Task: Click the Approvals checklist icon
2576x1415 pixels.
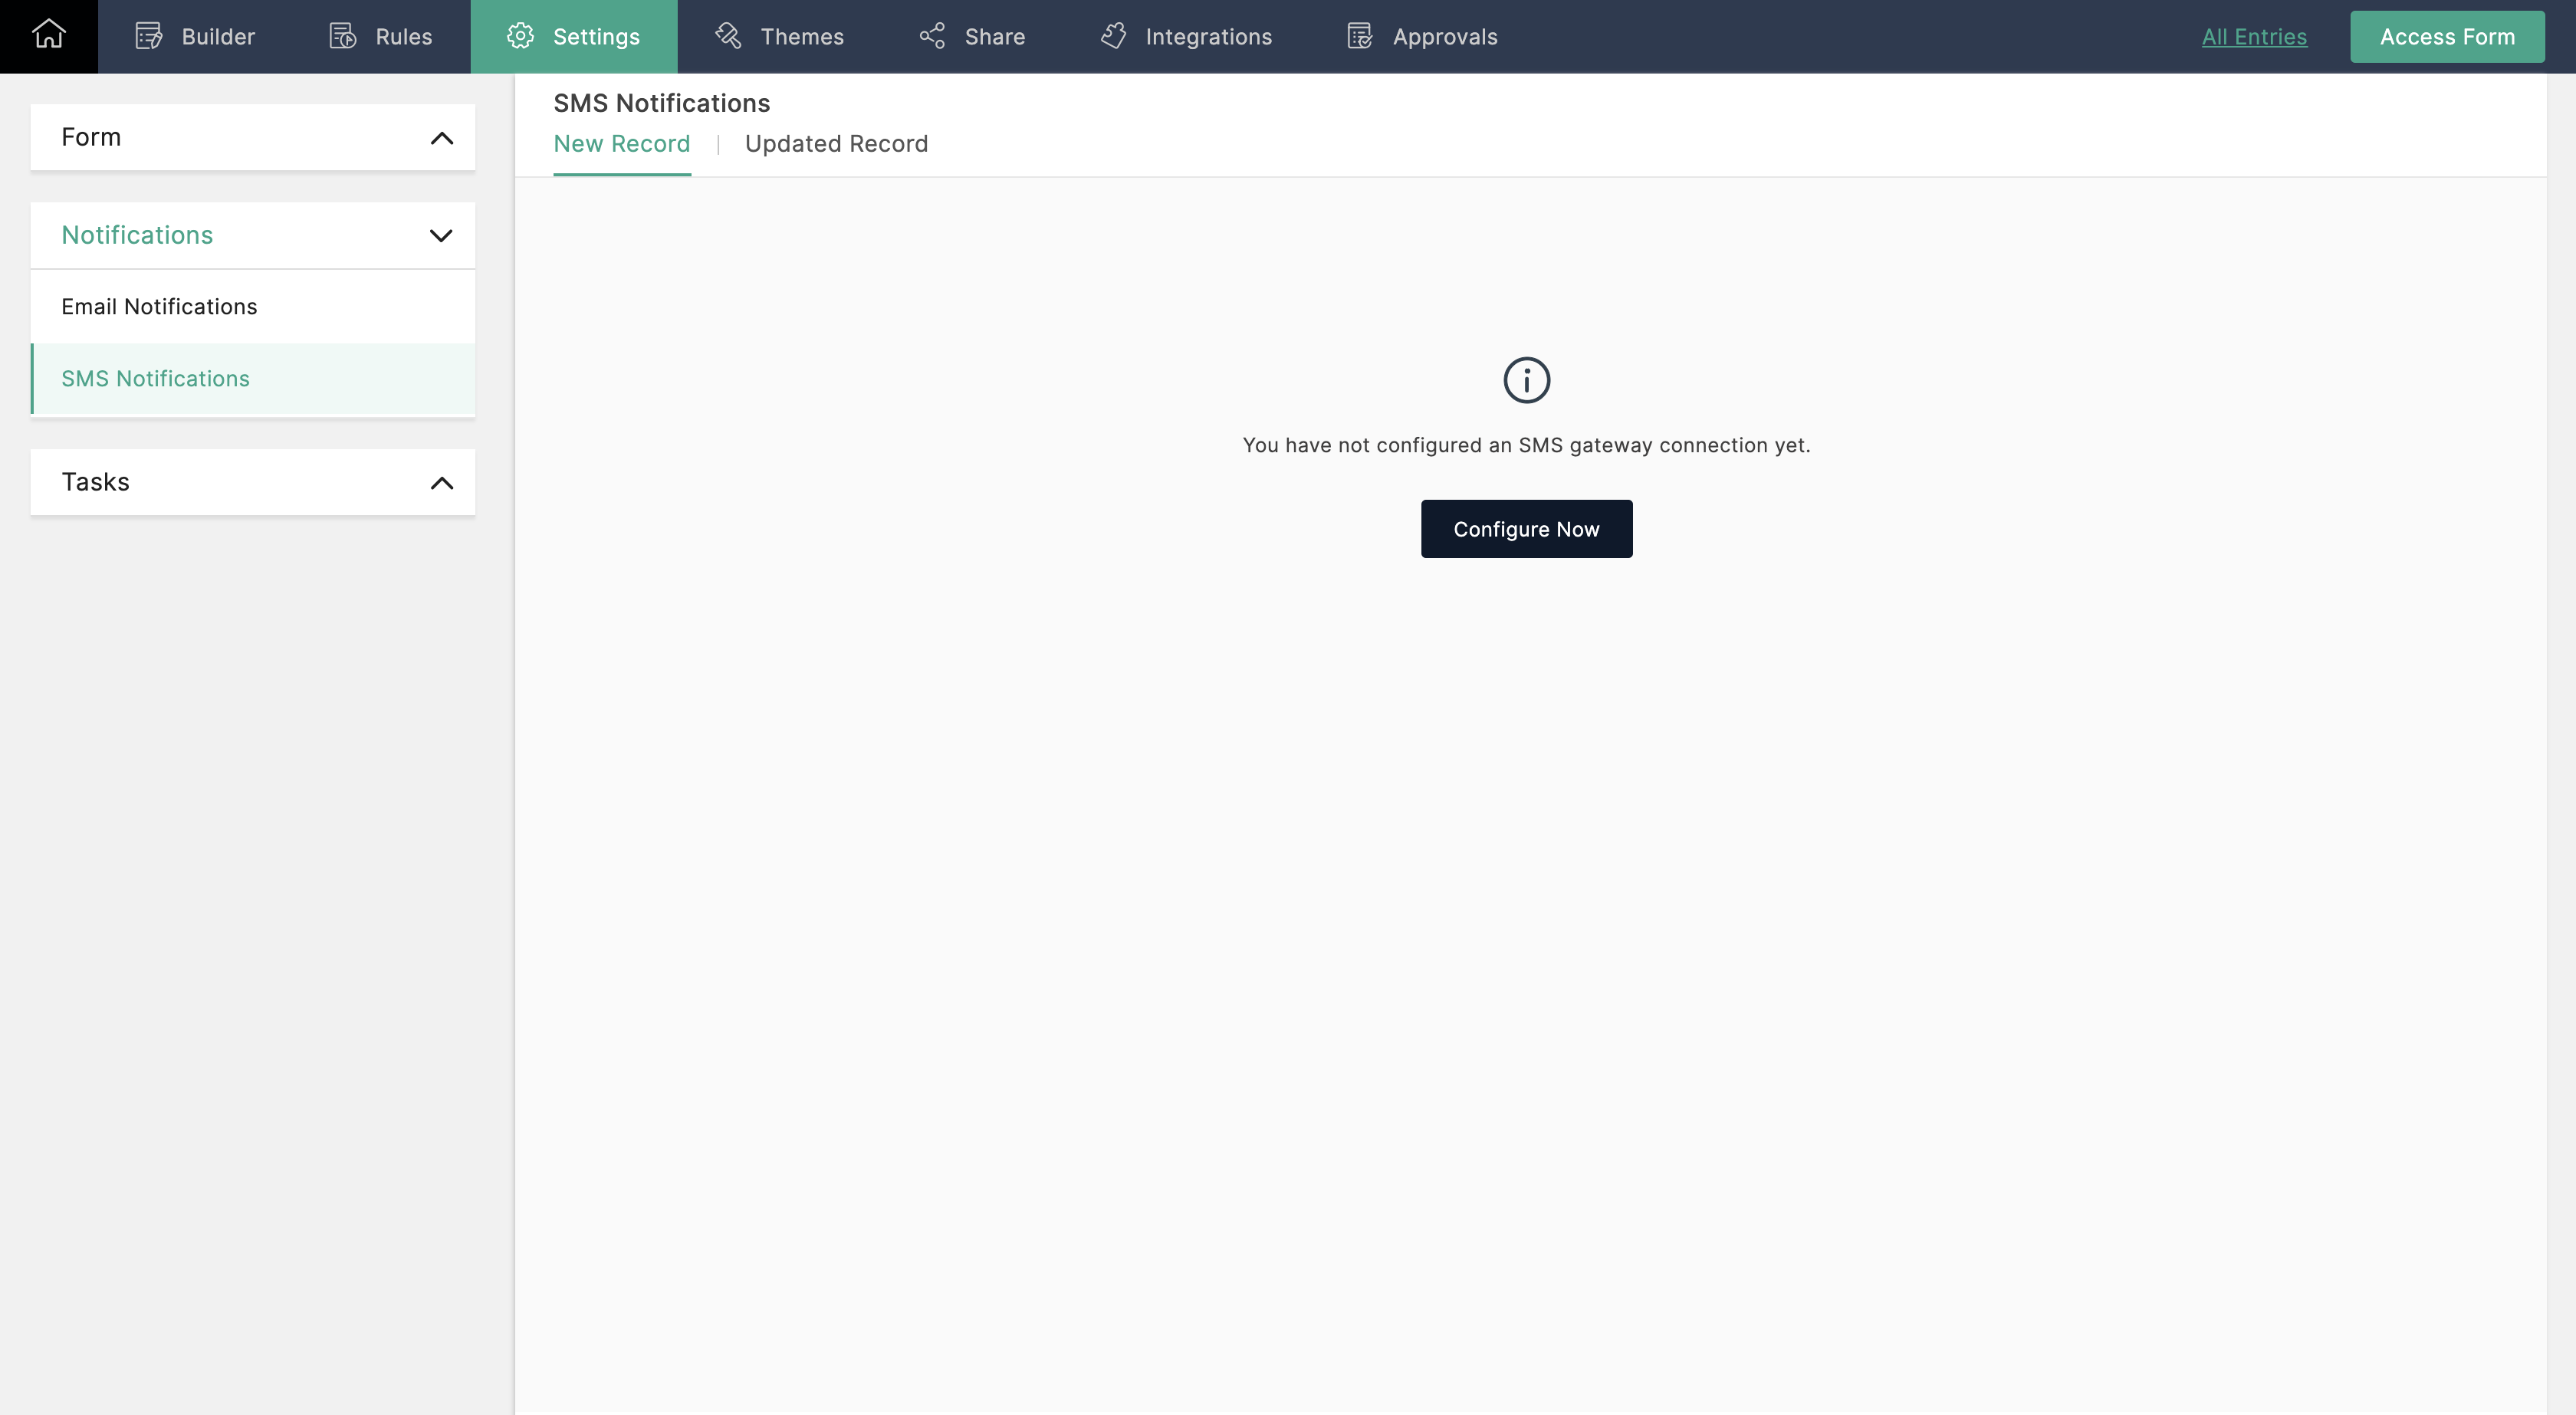Action: coord(1360,36)
